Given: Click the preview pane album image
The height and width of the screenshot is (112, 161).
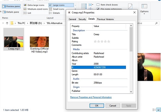Looking at the screenshot, I should pos(149,67).
